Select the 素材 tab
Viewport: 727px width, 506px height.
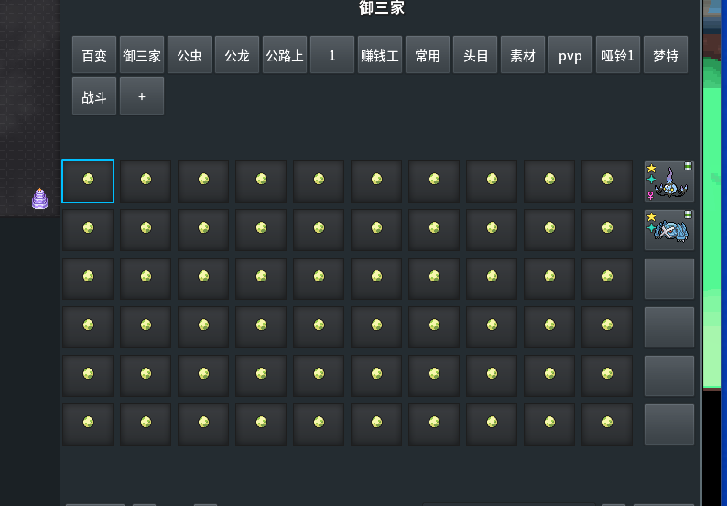[523, 55]
